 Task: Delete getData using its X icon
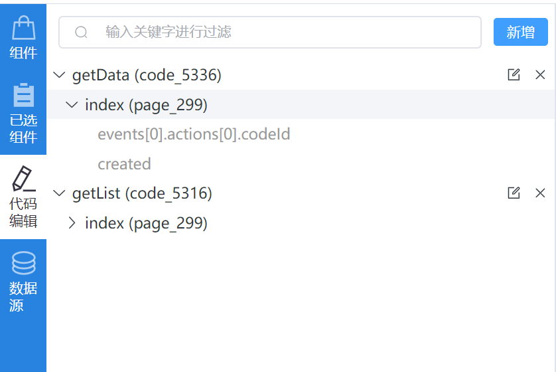click(x=540, y=75)
